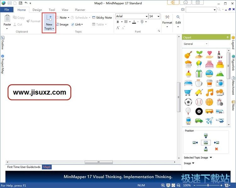Open the Edit ribbon dropdown
The image size is (236, 188).
(178, 21)
